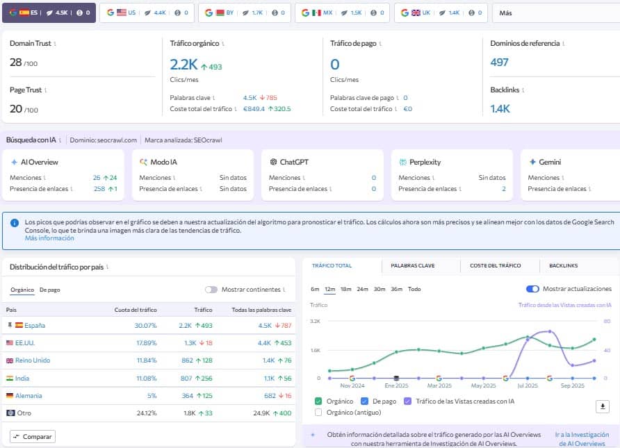Click the Perplexity logo icon

(x=402, y=162)
